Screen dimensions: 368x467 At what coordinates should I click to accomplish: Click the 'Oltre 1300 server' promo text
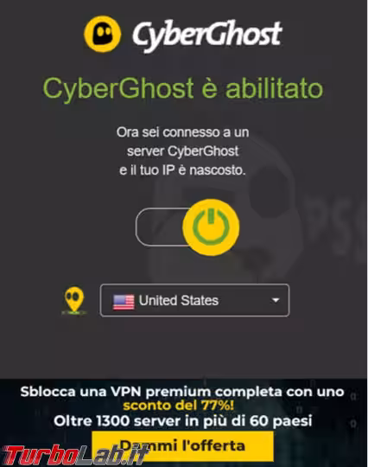click(x=182, y=421)
